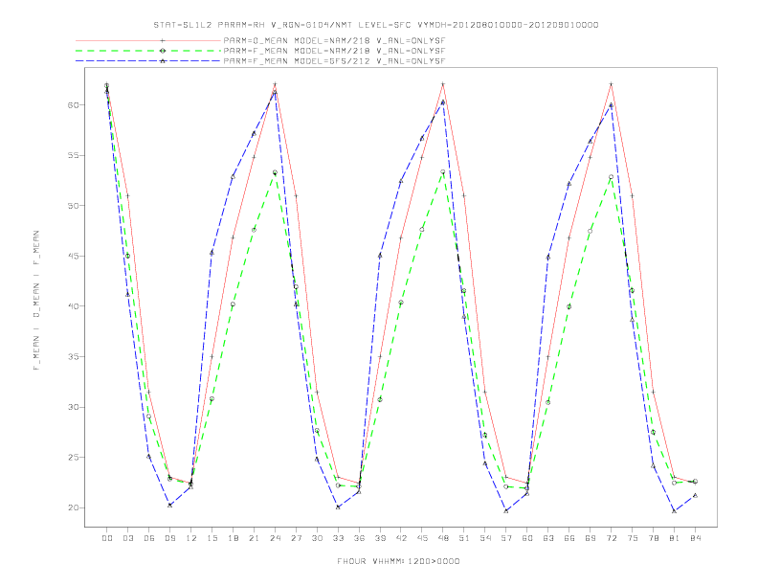The image size is (758, 586).
Task: Click y-axis tick label 50
Action: point(74,206)
